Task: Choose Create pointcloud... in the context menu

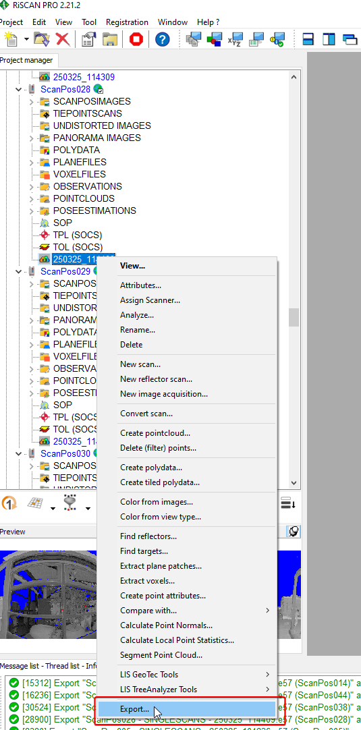Action: point(186,433)
